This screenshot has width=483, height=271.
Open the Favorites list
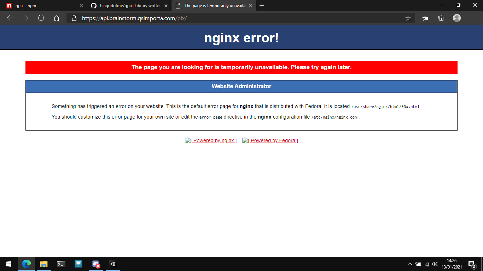click(x=425, y=18)
